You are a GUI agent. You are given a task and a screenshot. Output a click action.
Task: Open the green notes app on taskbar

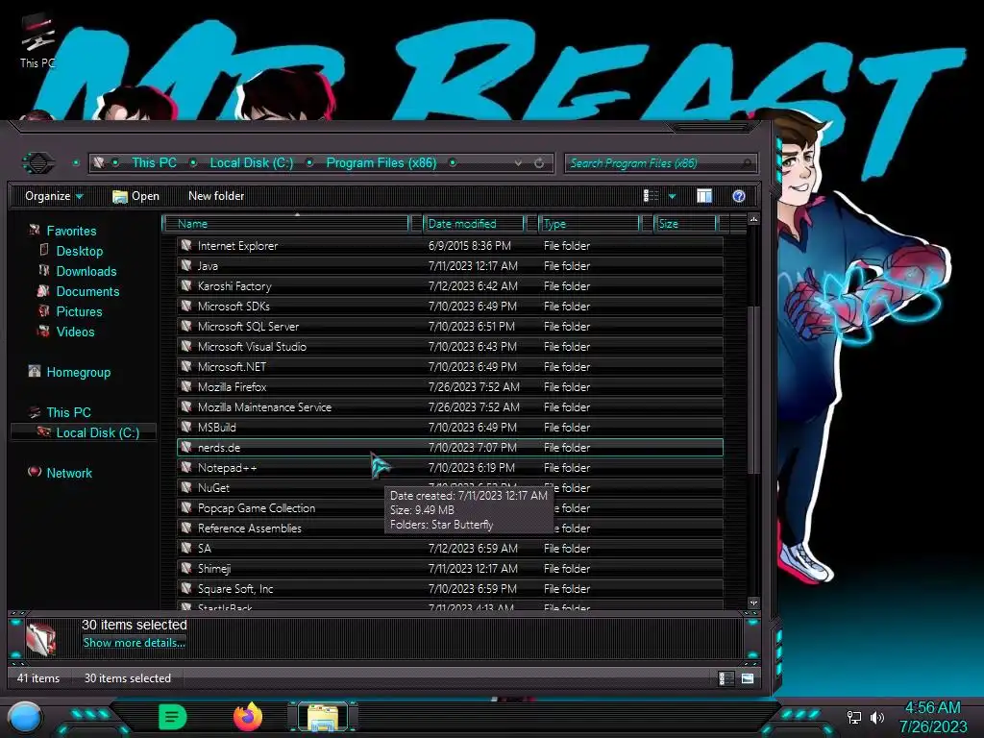pos(173,717)
